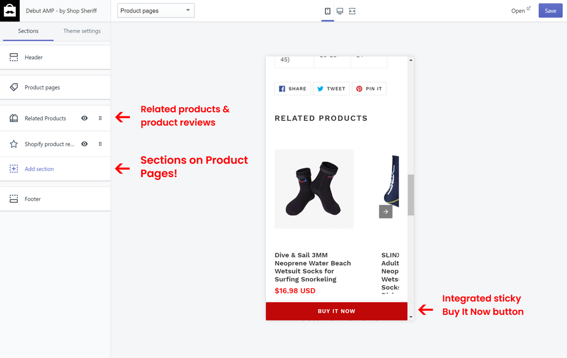This screenshot has width=567, height=358.
Task: Click the Save button
Action: [x=550, y=10]
